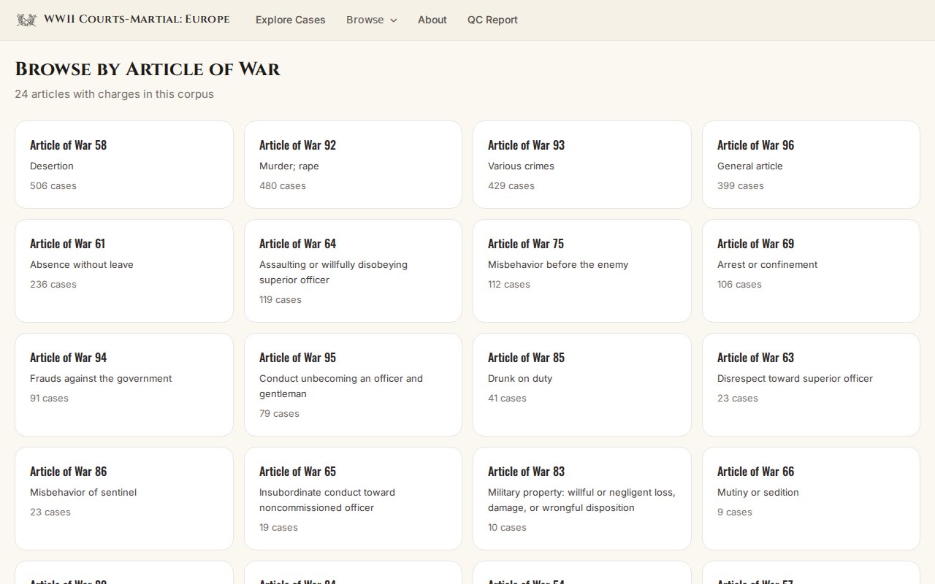Expand the Browse dropdown menu
Image resolution: width=935 pixels, height=584 pixels.
(x=372, y=20)
